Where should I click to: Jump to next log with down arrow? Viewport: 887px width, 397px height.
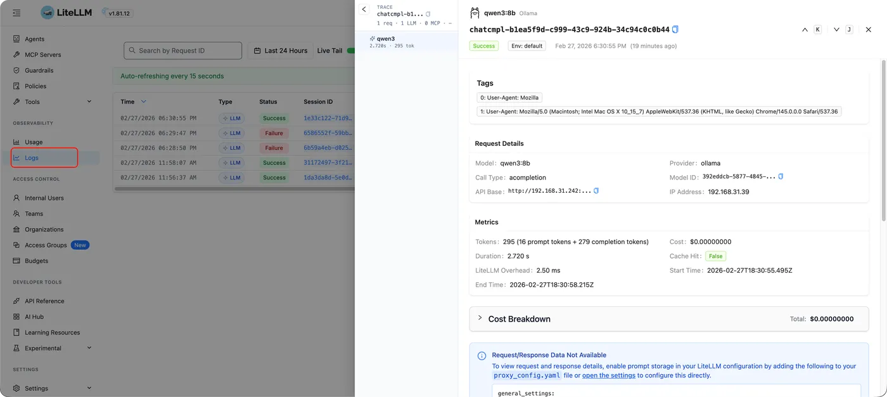coord(836,29)
